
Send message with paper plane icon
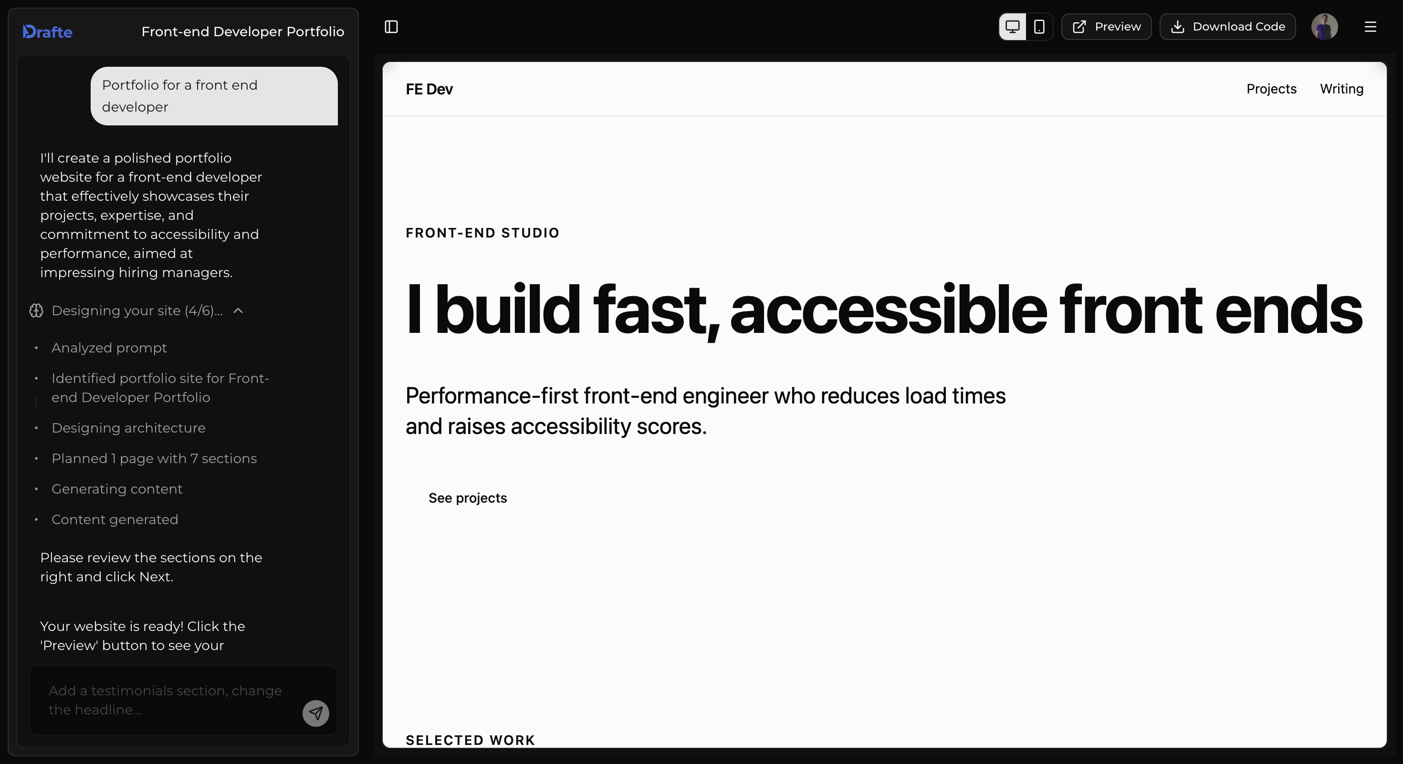pyautogui.click(x=316, y=713)
